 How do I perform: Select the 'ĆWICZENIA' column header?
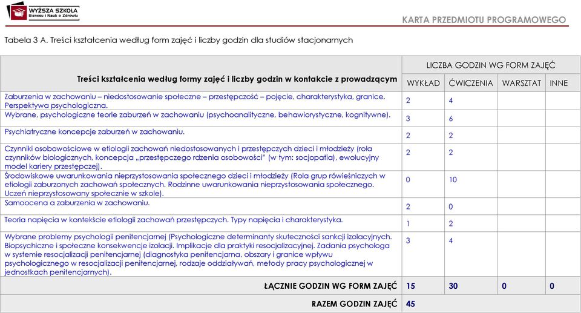pos(471,83)
